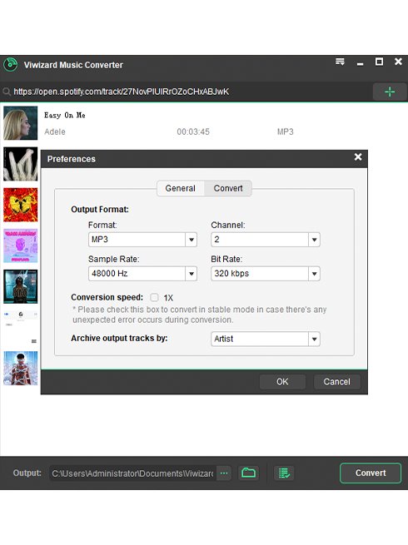
Task: Select the skeleton hands album thumbnail
Action: [21, 164]
